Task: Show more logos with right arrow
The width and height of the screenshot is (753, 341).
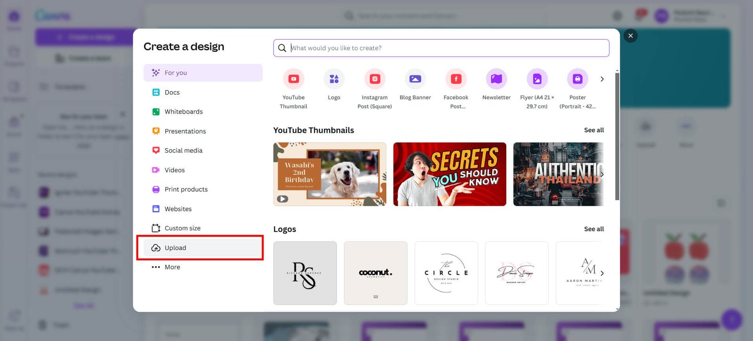Action: point(602,273)
